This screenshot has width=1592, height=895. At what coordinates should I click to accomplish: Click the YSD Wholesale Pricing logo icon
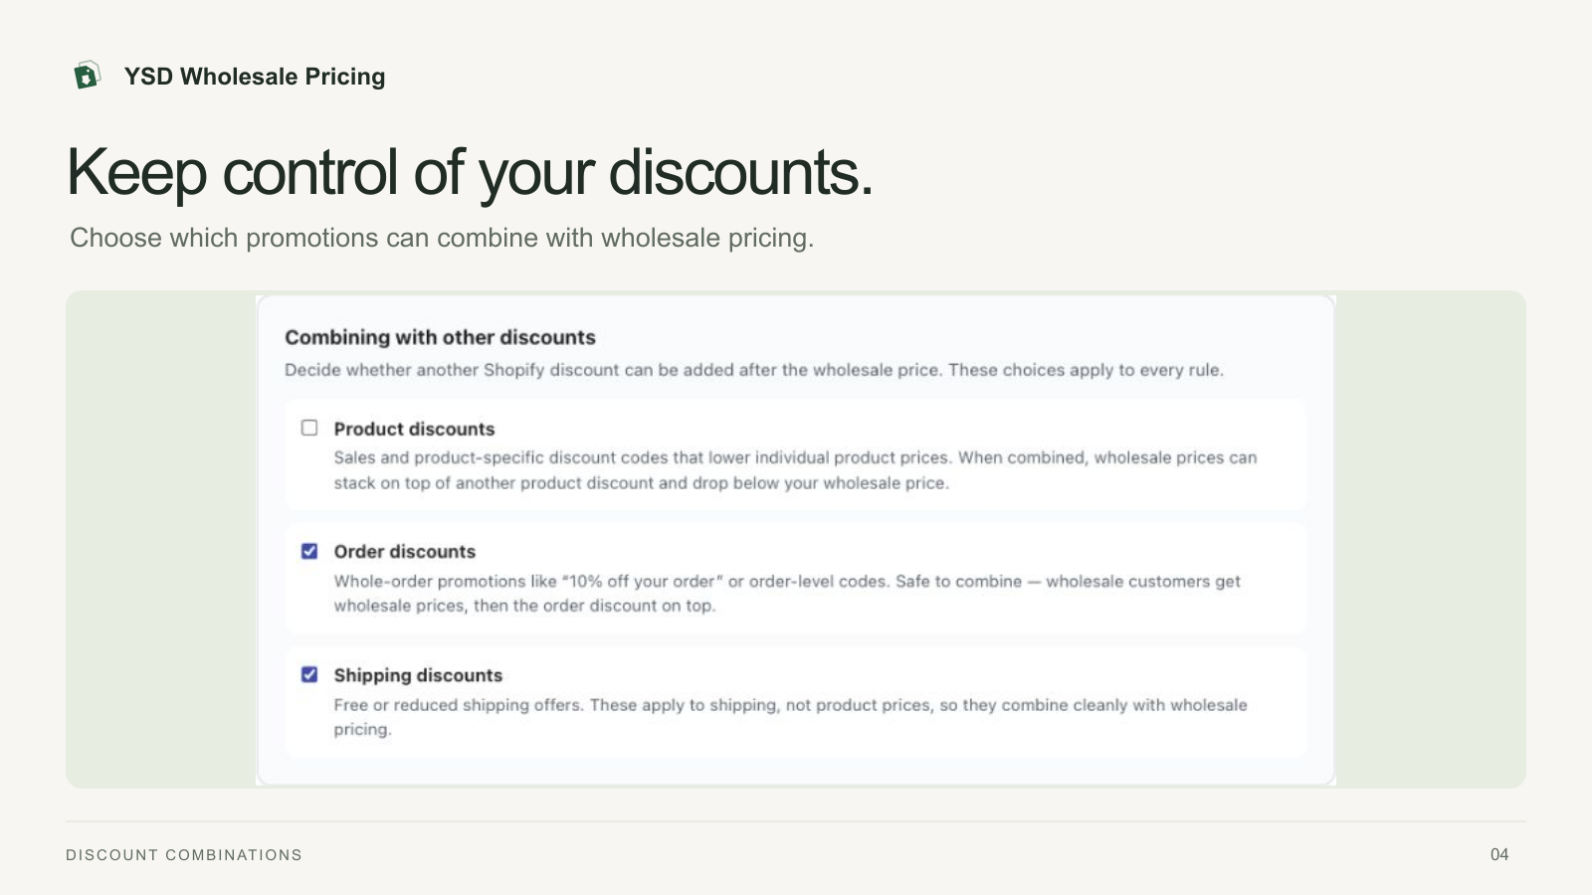[88, 76]
